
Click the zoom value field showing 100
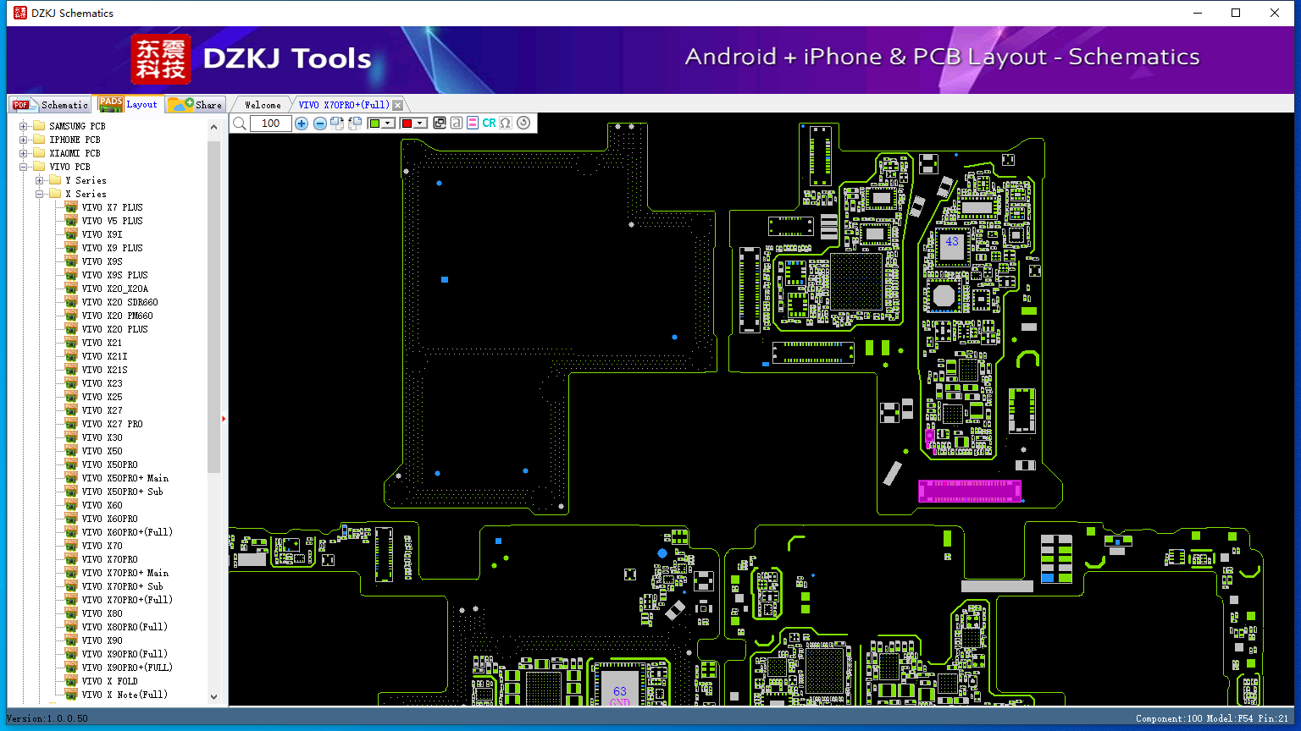point(271,124)
